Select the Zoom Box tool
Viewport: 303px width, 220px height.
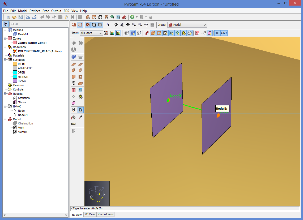click(x=140, y=24)
